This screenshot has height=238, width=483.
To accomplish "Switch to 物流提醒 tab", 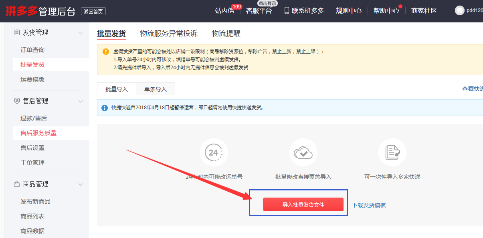I will coord(226,34).
